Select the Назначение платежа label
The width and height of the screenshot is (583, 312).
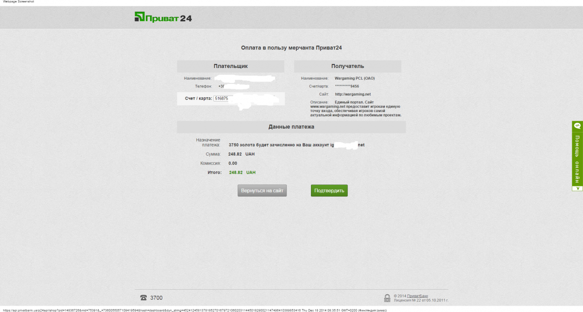point(208,142)
